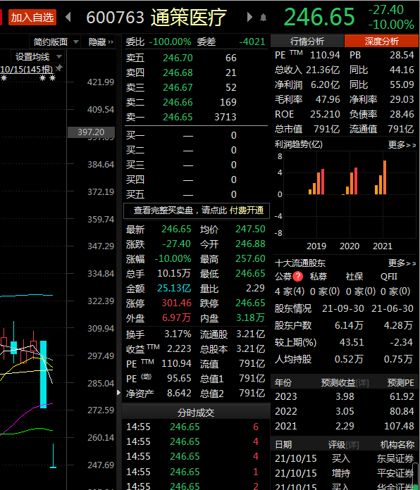This screenshot has width=420, height=490.
Task: Select 卖三 price 246.67
Action: pyautogui.click(x=178, y=87)
